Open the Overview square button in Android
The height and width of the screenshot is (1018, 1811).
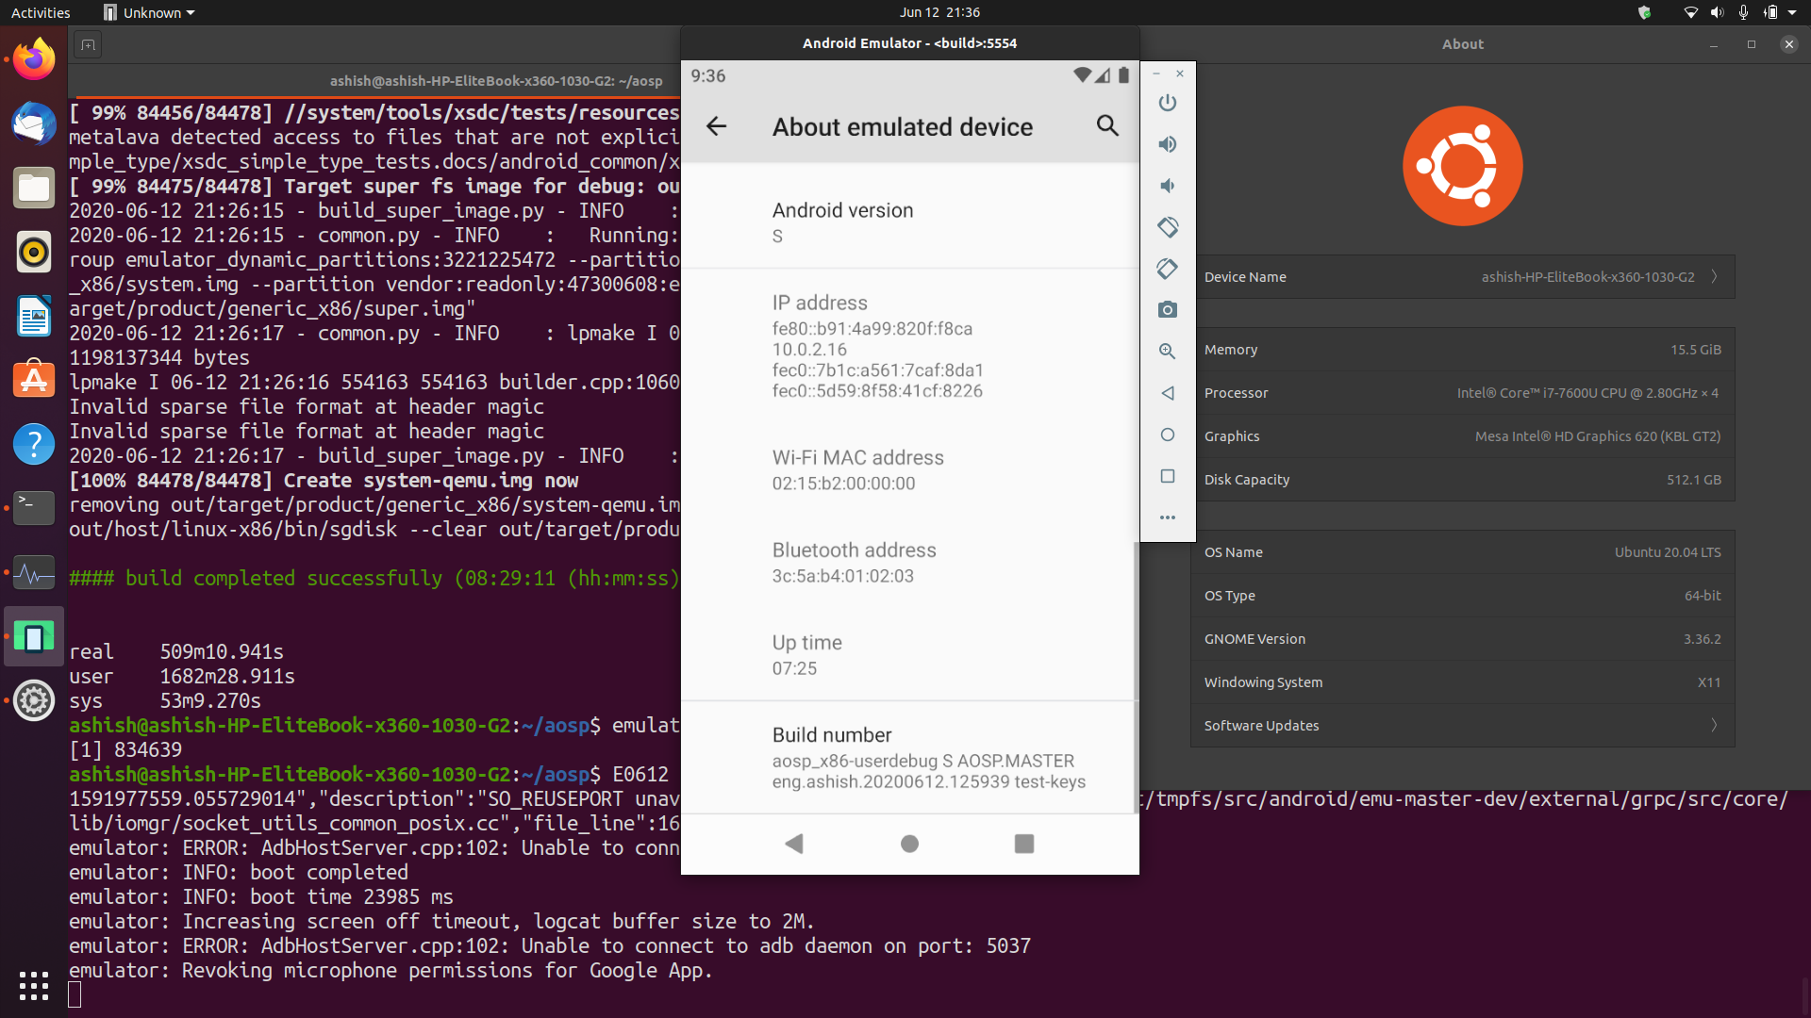coord(1023,844)
